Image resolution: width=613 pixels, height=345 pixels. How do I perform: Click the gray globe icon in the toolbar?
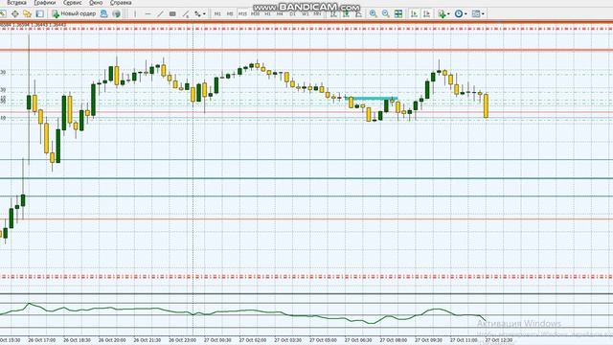click(x=117, y=13)
